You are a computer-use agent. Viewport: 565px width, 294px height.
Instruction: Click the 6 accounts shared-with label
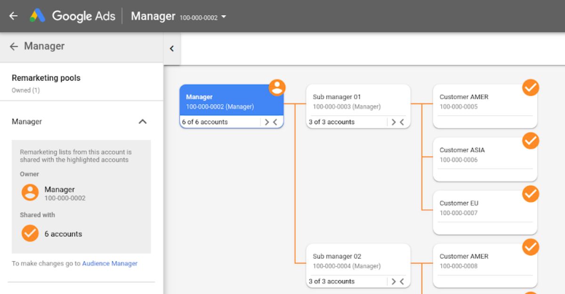63,234
